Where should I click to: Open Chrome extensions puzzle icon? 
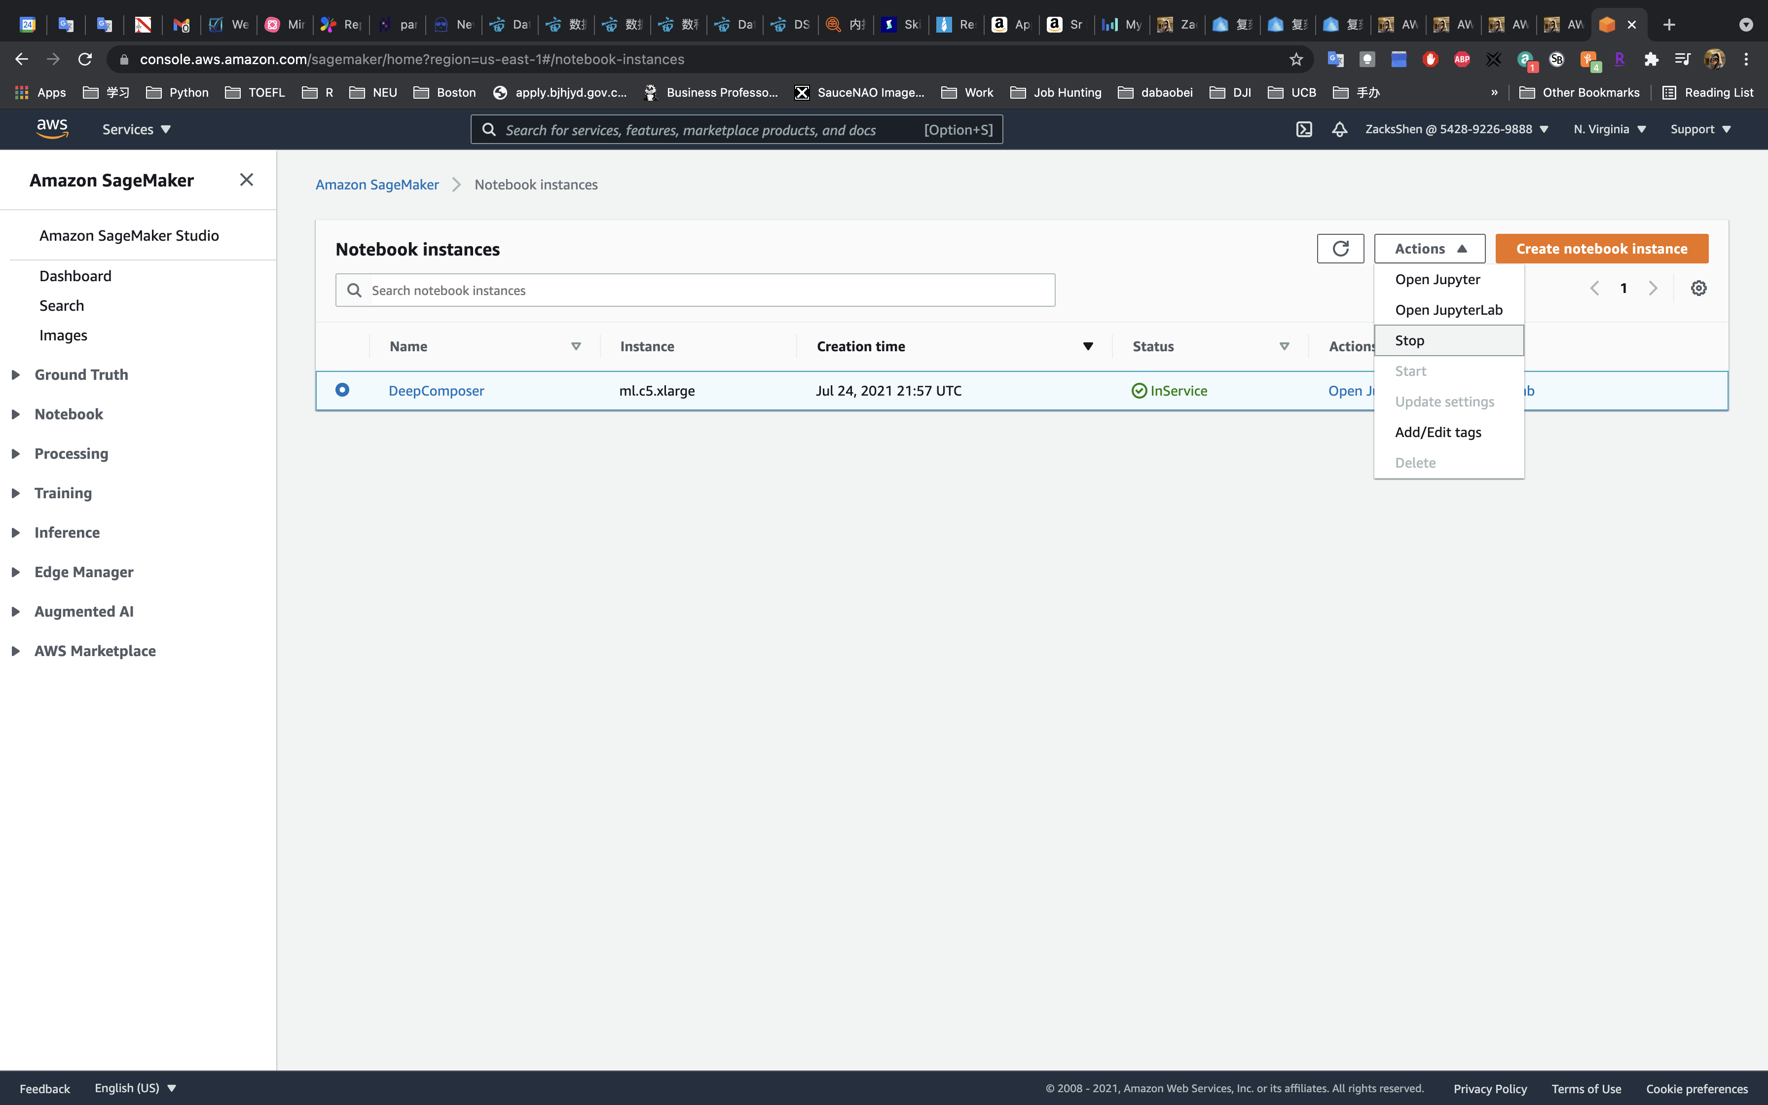point(1651,59)
